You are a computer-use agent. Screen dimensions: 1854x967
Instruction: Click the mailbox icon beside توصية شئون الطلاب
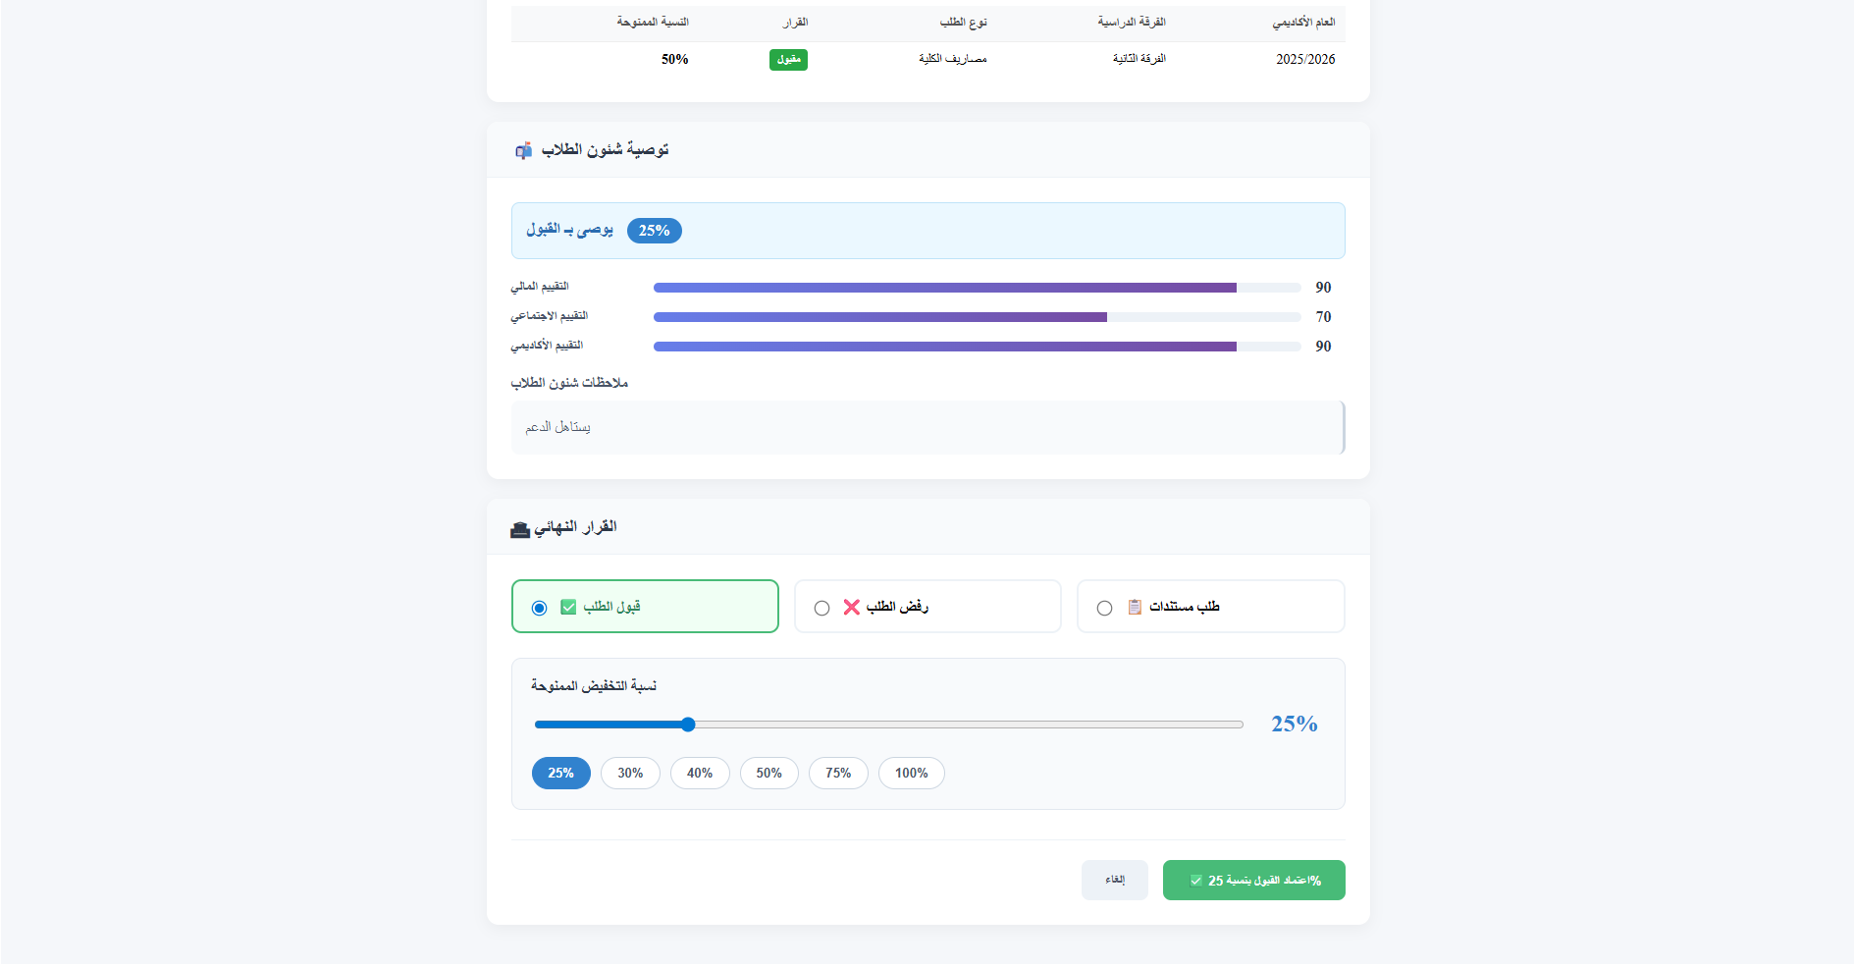point(522,149)
